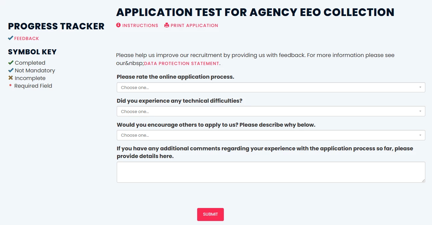
Task: Click the Incomplete X symbol
Action: [11, 78]
